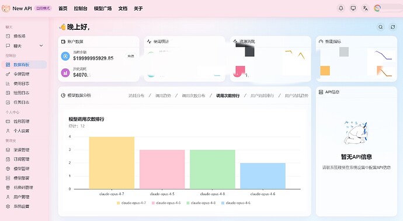Click the historical consumption purple icon
The image size is (403, 221).
pos(65,73)
